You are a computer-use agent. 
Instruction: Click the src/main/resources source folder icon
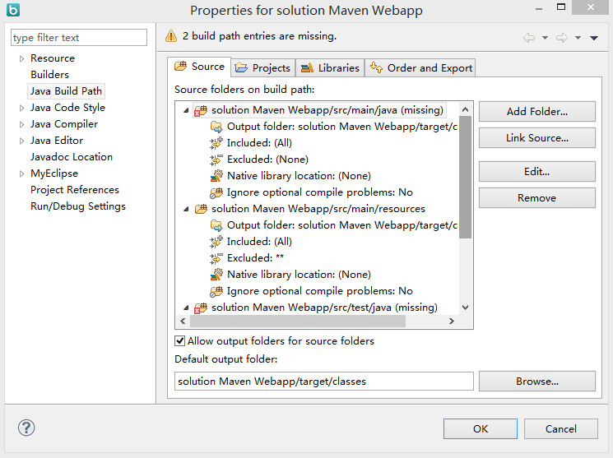click(x=201, y=209)
